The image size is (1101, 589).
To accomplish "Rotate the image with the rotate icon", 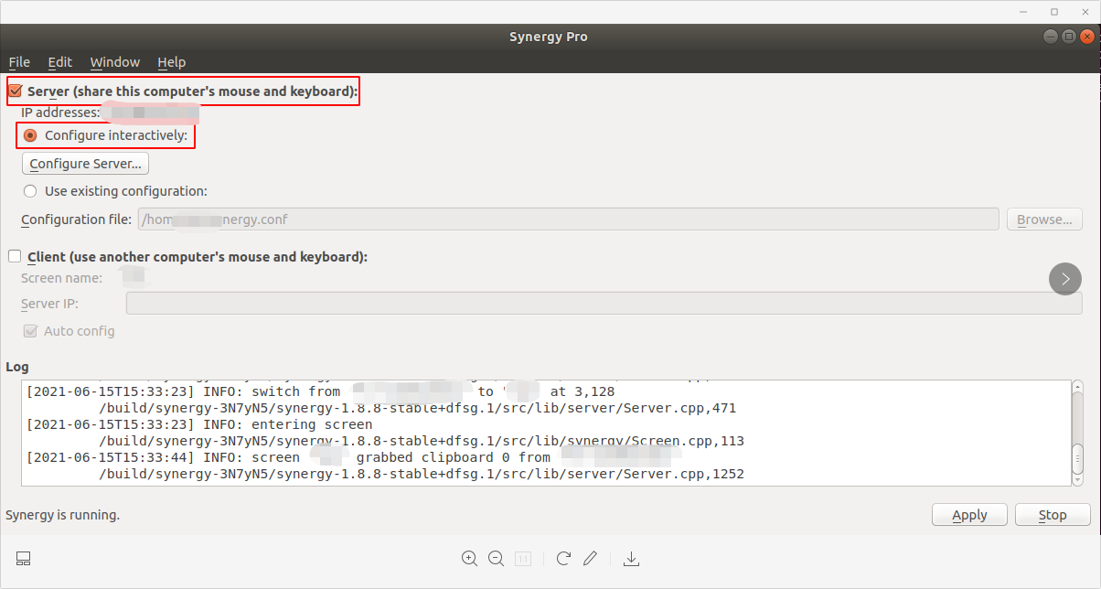I will coord(563,559).
